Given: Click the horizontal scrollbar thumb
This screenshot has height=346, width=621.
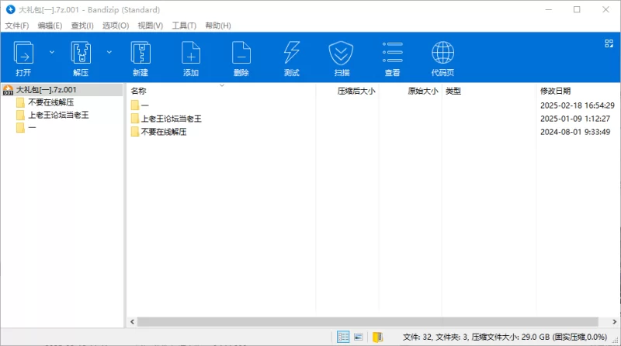Looking at the screenshot, I should point(367,322).
